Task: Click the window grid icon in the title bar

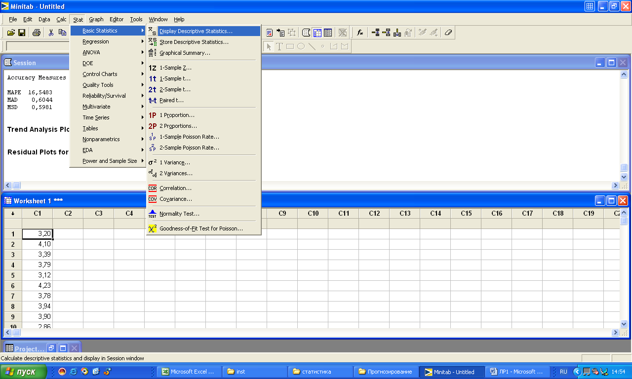Action: click(x=590, y=6)
